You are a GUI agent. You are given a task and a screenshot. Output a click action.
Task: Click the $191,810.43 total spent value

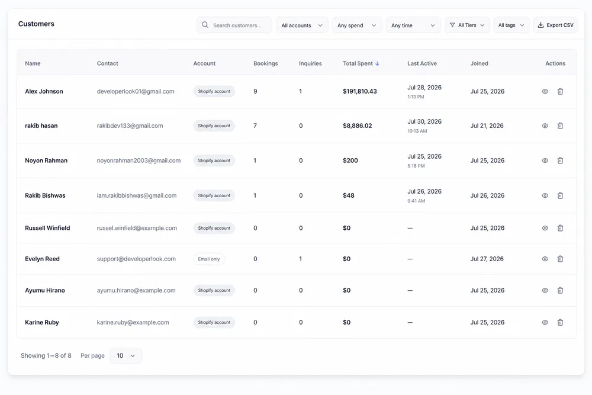tap(360, 91)
